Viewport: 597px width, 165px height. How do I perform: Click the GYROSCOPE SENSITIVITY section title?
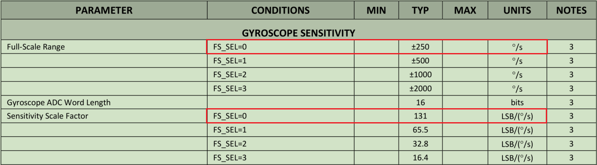click(x=298, y=32)
